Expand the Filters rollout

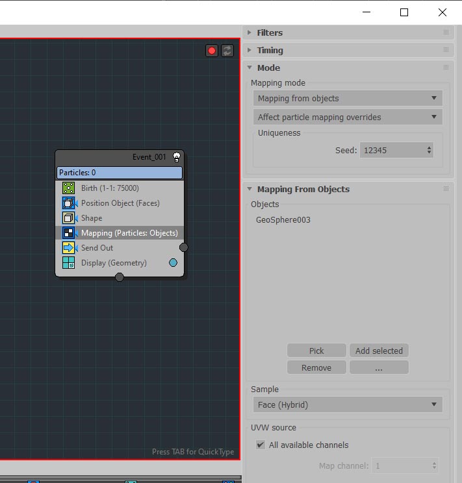click(250, 32)
